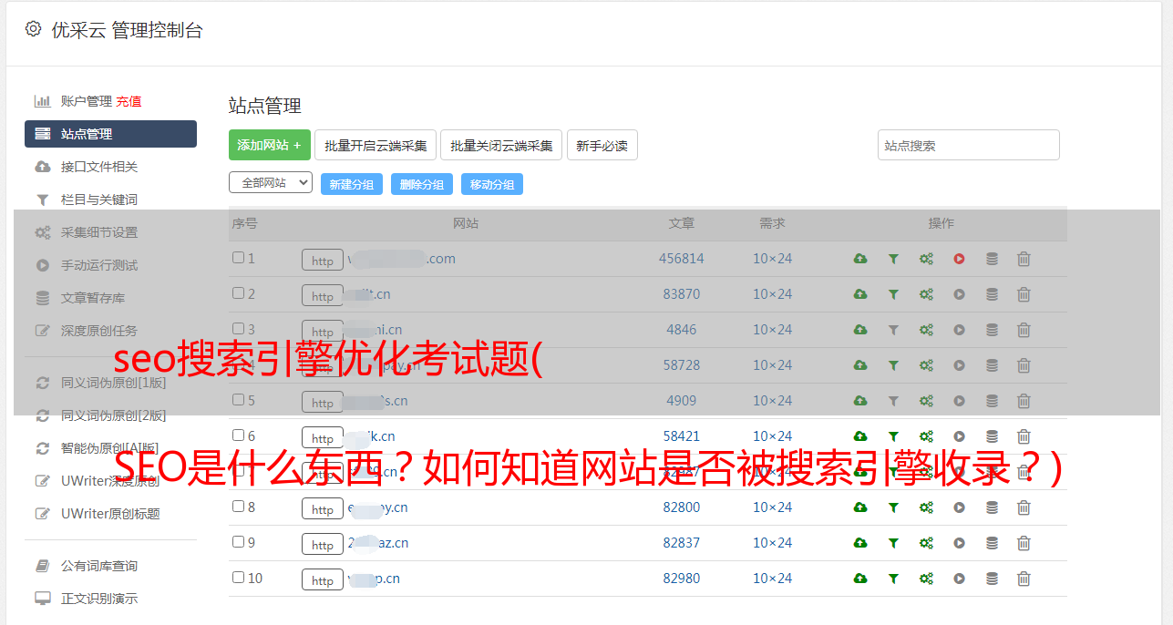Click the gears icon in the 82800 row
Screen dimensions: 1173x625
click(x=926, y=507)
